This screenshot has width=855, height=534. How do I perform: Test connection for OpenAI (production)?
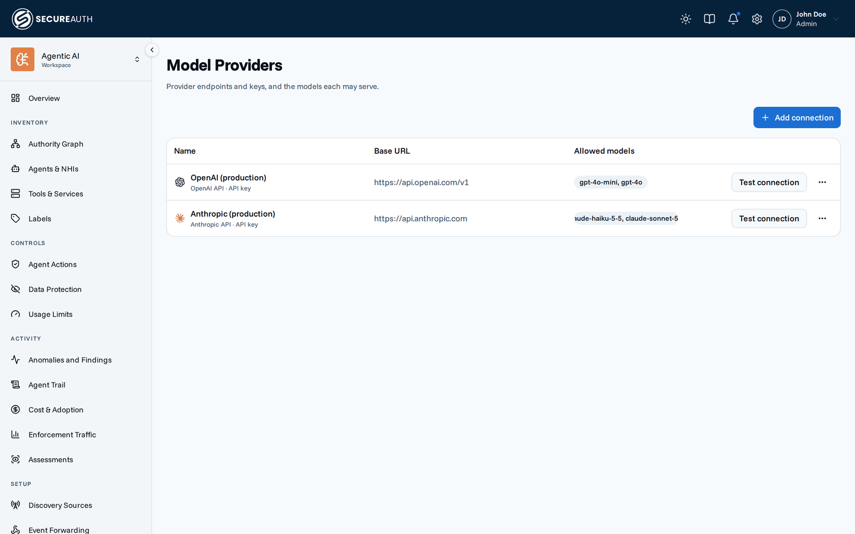click(769, 182)
